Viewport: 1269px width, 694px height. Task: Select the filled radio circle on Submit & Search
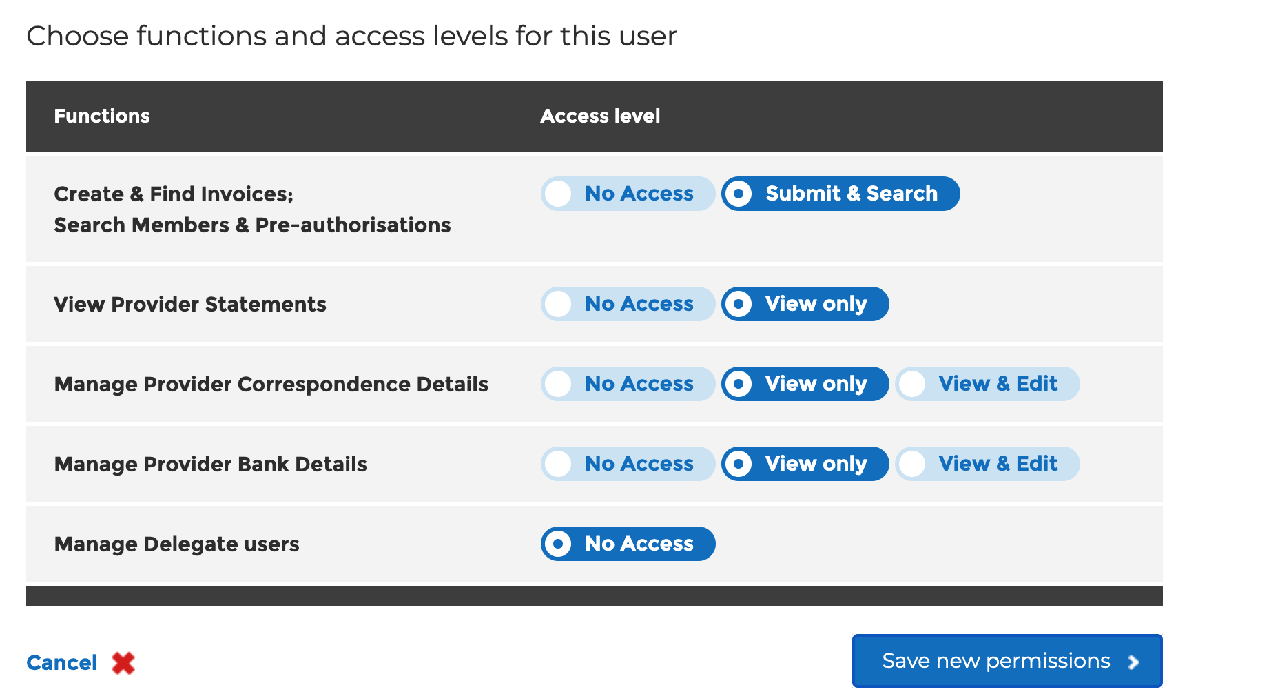(x=740, y=194)
